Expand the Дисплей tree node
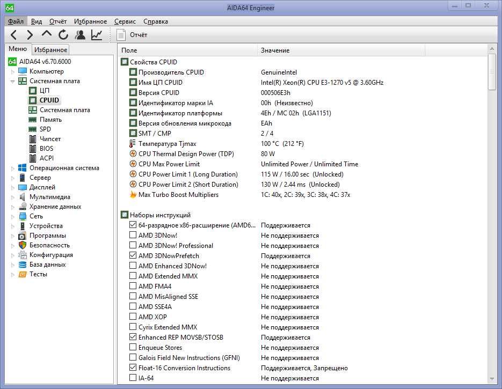 [x=13, y=187]
